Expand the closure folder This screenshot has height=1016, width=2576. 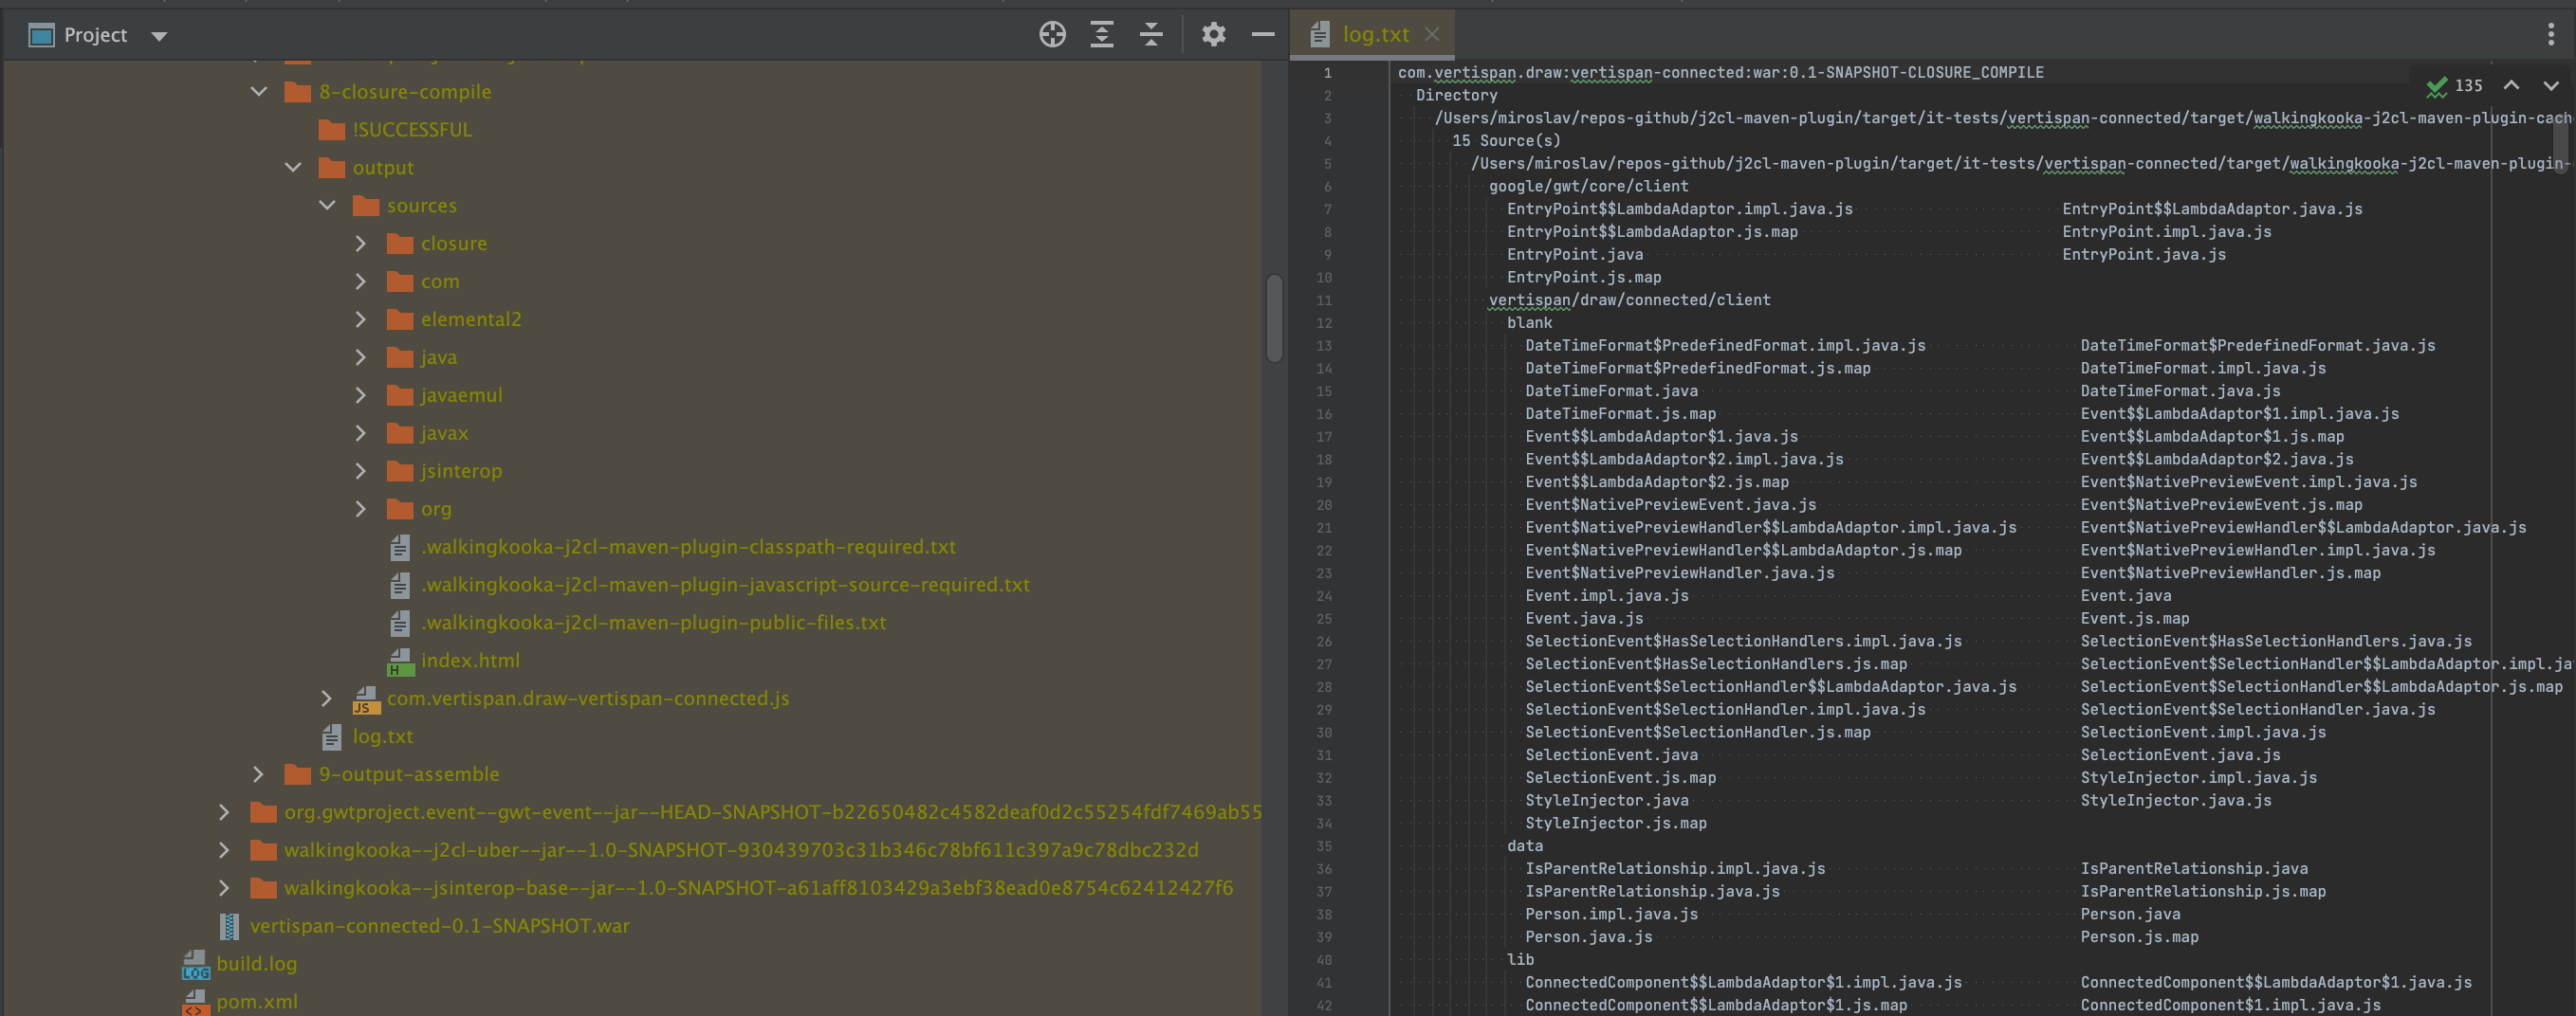(361, 244)
